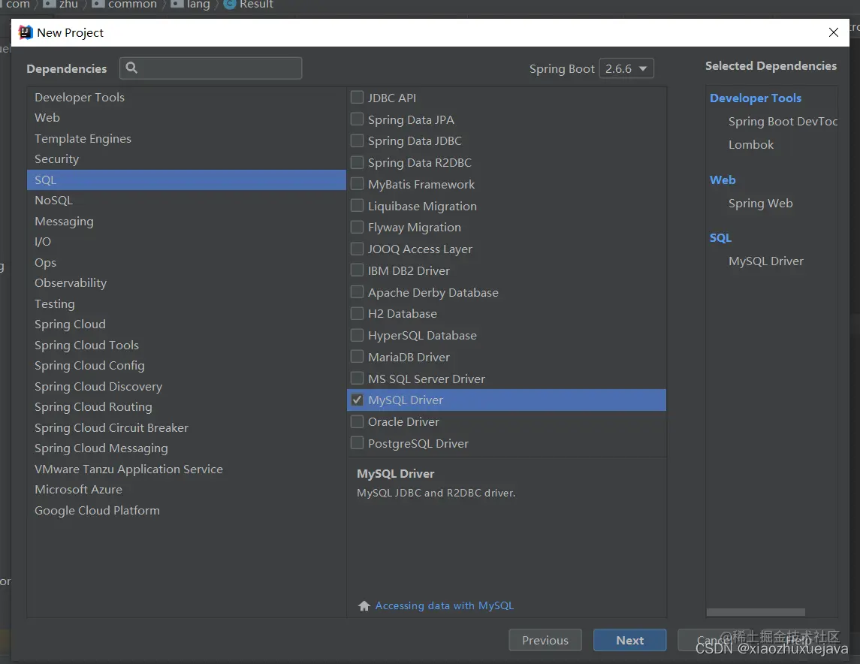Select Lombok in Selected Dependencies
This screenshot has width=860, height=664.
click(x=750, y=145)
